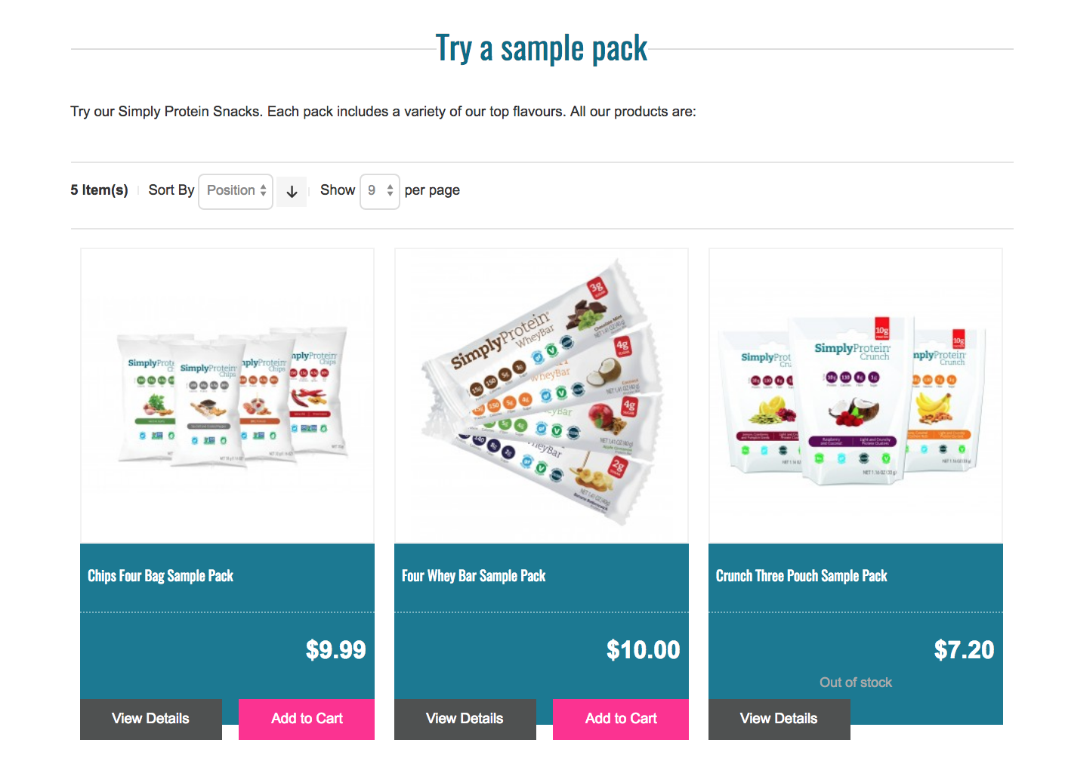Click the 5 Item(s) count label
Screen dimensions: 1065x758
[x=99, y=190]
